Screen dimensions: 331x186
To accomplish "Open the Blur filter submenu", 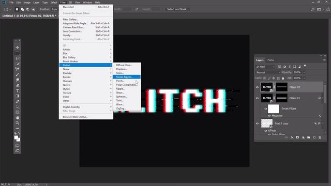I will [86, 53].
